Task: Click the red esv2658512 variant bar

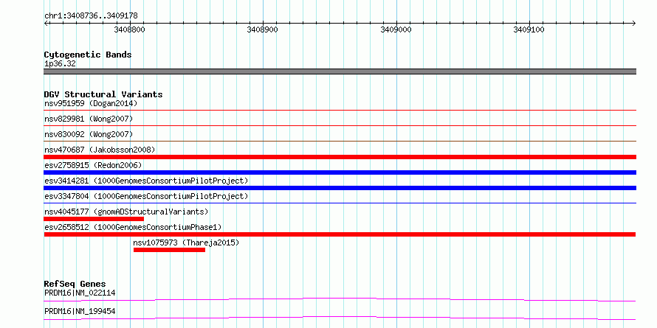Action: click(x=340, y=234)
